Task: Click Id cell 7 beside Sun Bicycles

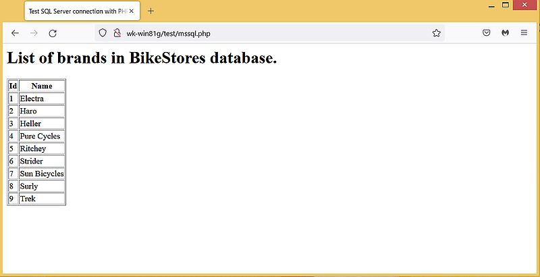Action: click(13, 174)
